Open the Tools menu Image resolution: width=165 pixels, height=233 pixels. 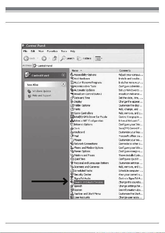pyautogui.click(x=64, y=51)
